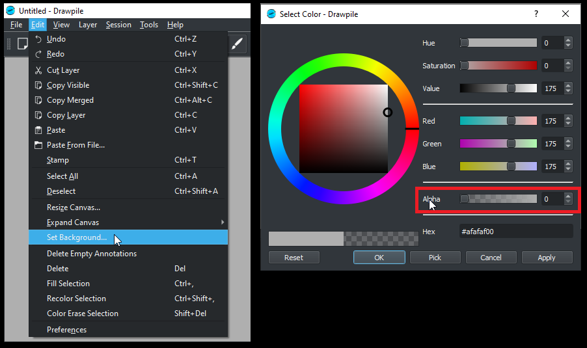
Task: Click the Apply button
Action: pos(547,258)
